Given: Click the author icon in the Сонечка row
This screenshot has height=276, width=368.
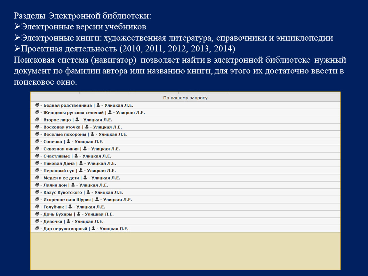Looking at the screenshot, I should 68,142.
